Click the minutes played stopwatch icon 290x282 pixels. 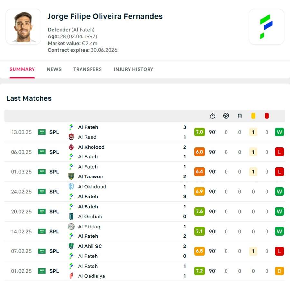tap(212, 116)
